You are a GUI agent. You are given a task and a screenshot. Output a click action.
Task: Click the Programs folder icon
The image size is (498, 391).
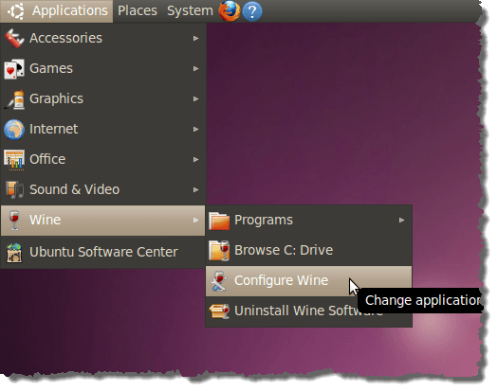coord(219,221)
